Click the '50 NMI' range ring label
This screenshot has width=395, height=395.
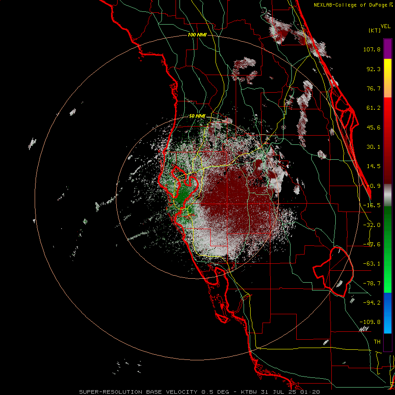point(197,116)
